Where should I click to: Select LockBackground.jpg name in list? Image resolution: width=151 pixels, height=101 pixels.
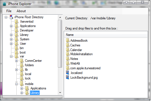(84, 78)
